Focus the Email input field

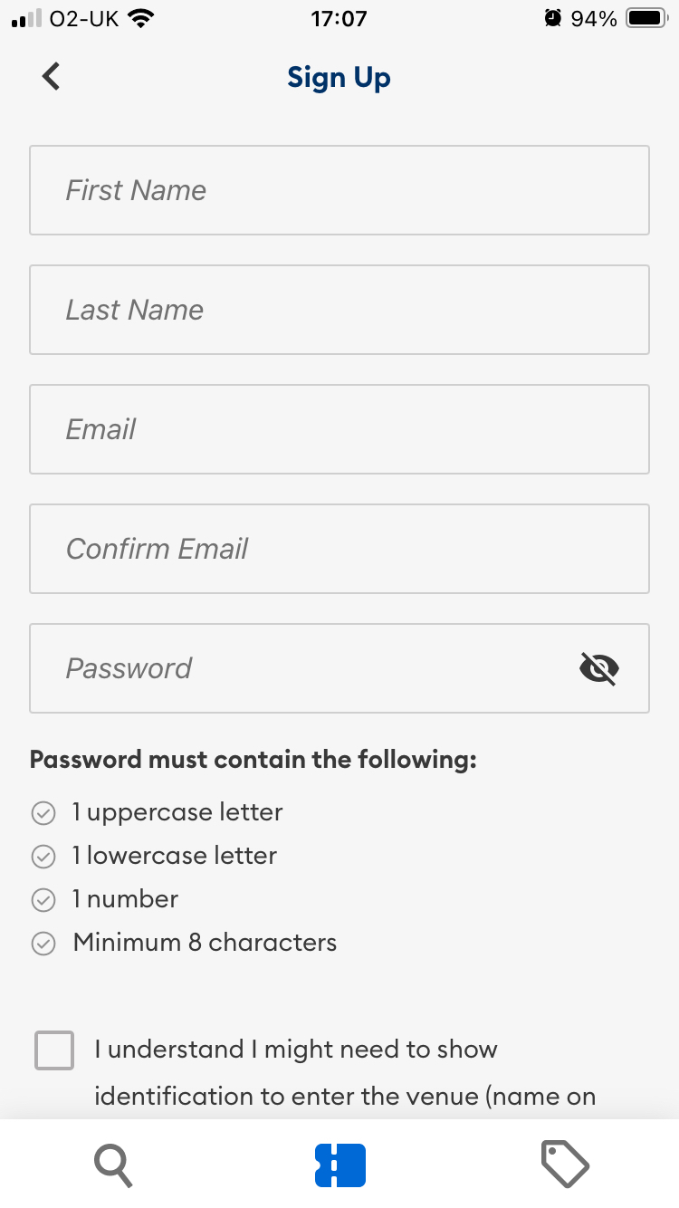[339, 429]
